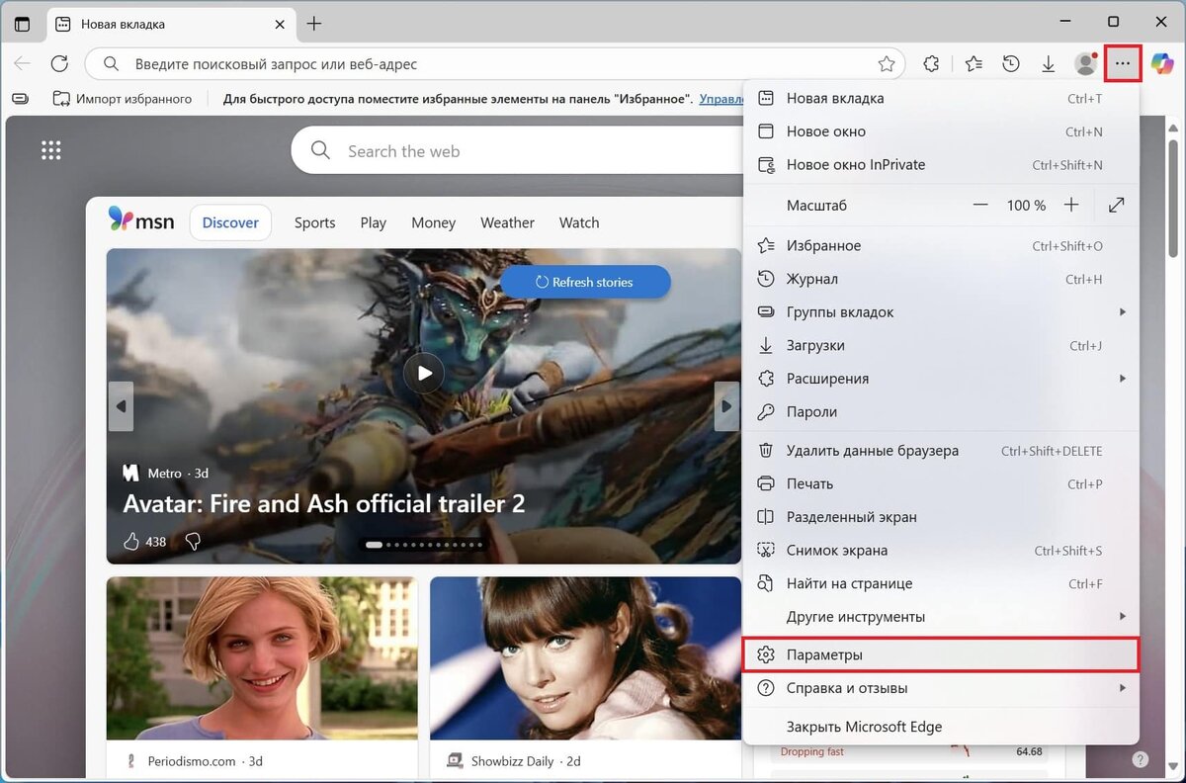Go to next story in carousel
Screen dimensions: 1186x783
point(726,405)
